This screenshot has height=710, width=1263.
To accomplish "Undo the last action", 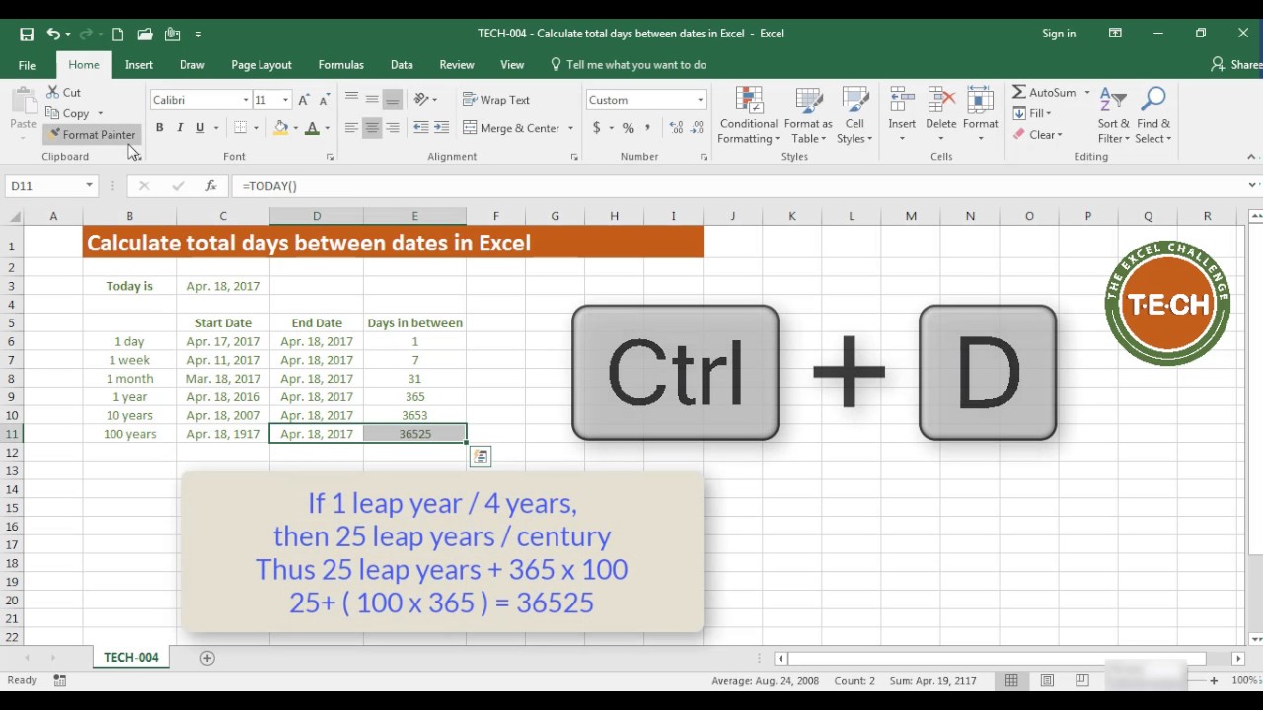I will point(53,34).
